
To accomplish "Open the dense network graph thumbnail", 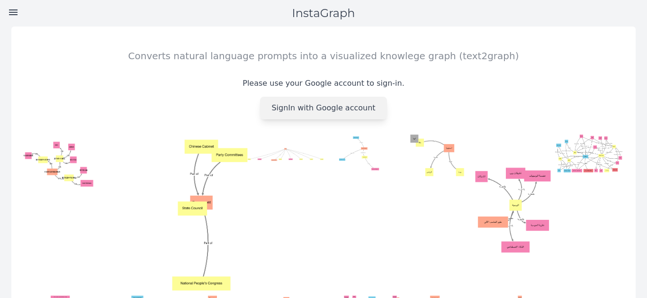I will [589, 154].
